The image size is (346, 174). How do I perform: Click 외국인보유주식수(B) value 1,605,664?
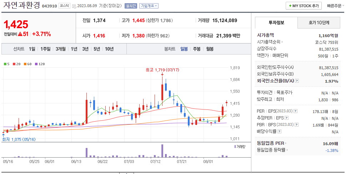[x=330, y=75]
